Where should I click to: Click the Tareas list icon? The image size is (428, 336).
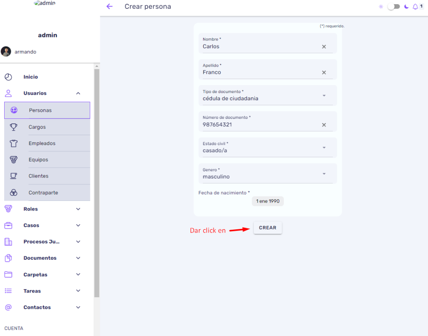click(8, 291)
